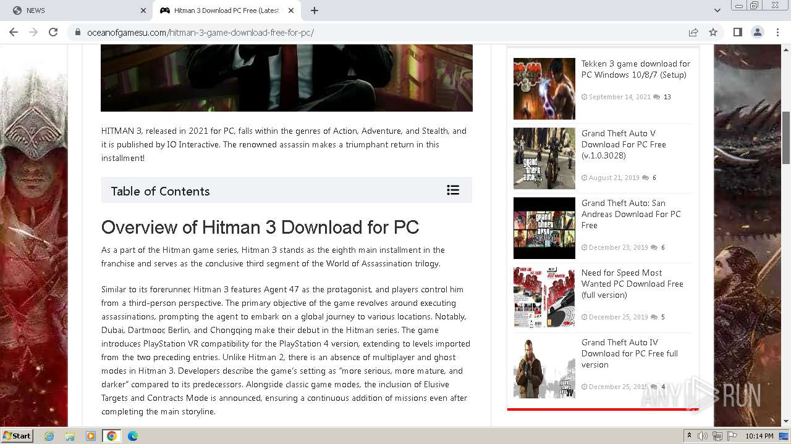Go back to the previous page

click(x=14, y=32)
